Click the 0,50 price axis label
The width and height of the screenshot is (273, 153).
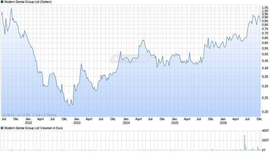tap(265, 54)
